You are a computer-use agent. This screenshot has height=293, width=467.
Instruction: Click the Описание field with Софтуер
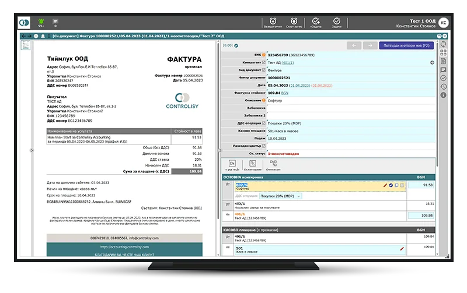[x=351, y=100]
